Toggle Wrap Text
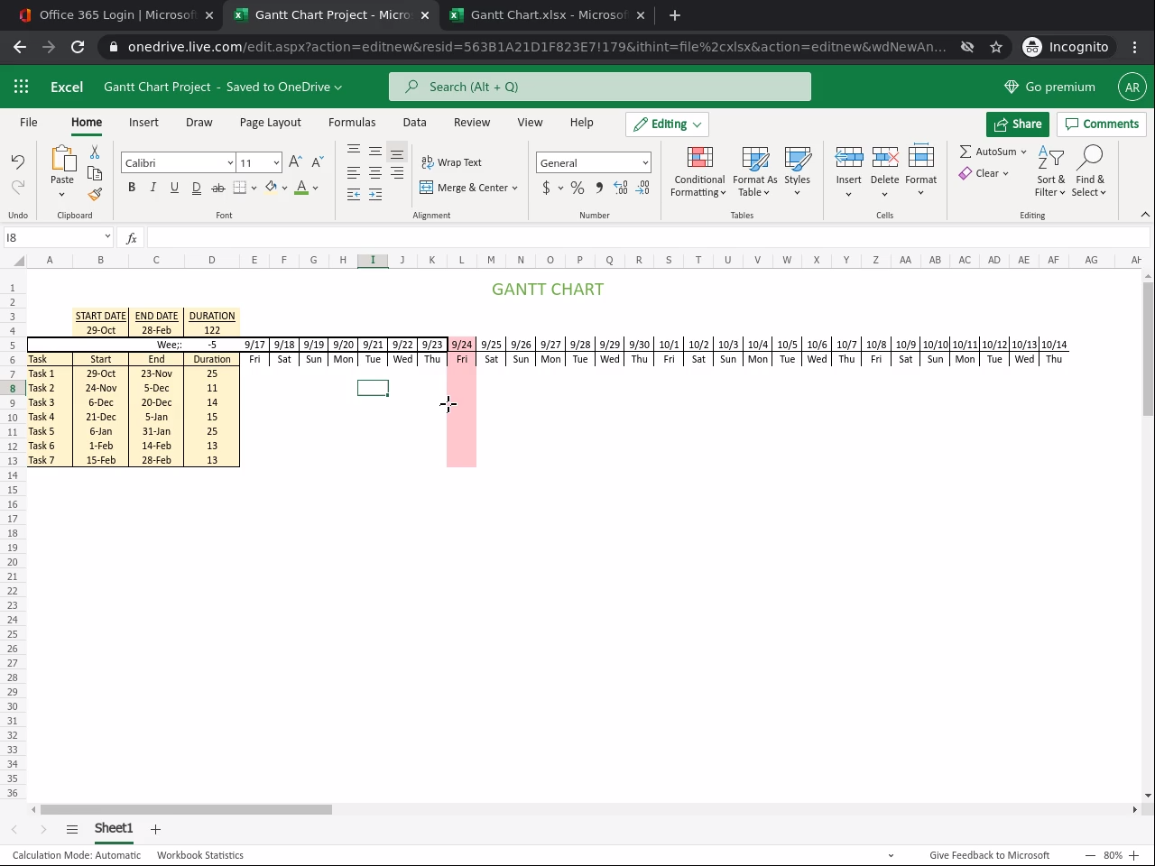The height and width of the screenshot is (866, 1155). click(452, 162)
